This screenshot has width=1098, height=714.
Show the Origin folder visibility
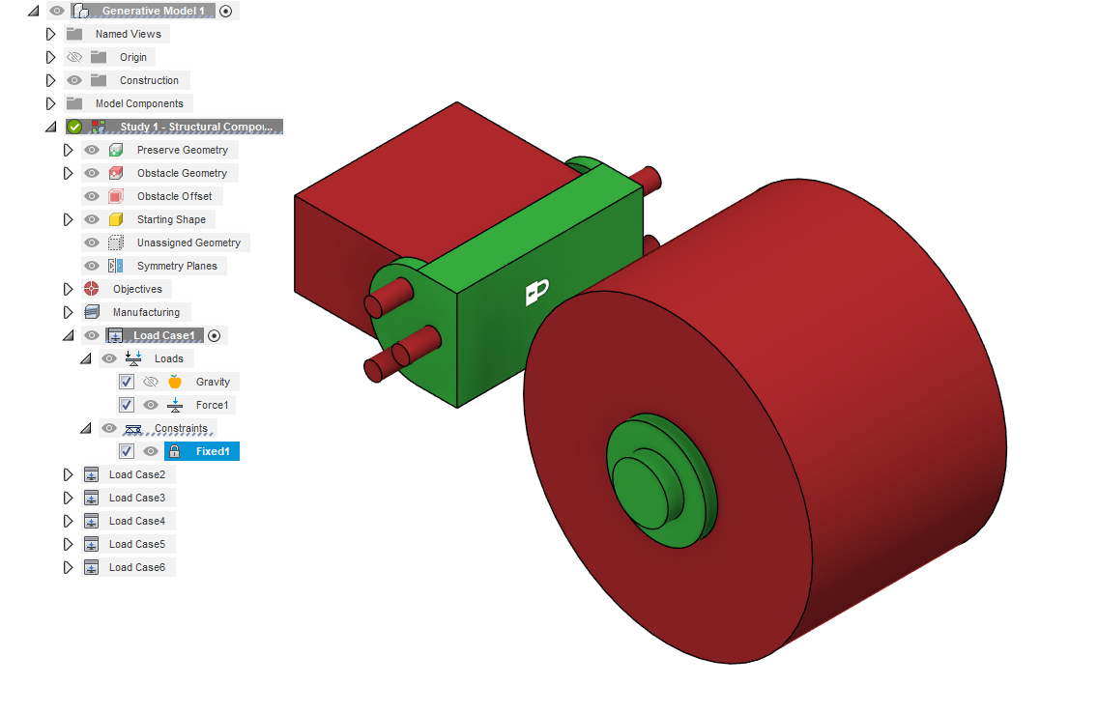[73, 57]
